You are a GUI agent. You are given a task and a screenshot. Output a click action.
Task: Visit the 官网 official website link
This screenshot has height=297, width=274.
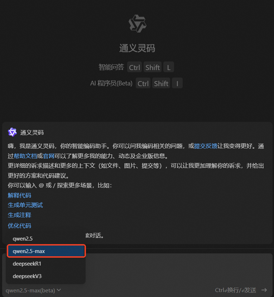pyautogui.click(x=49, y=156)
